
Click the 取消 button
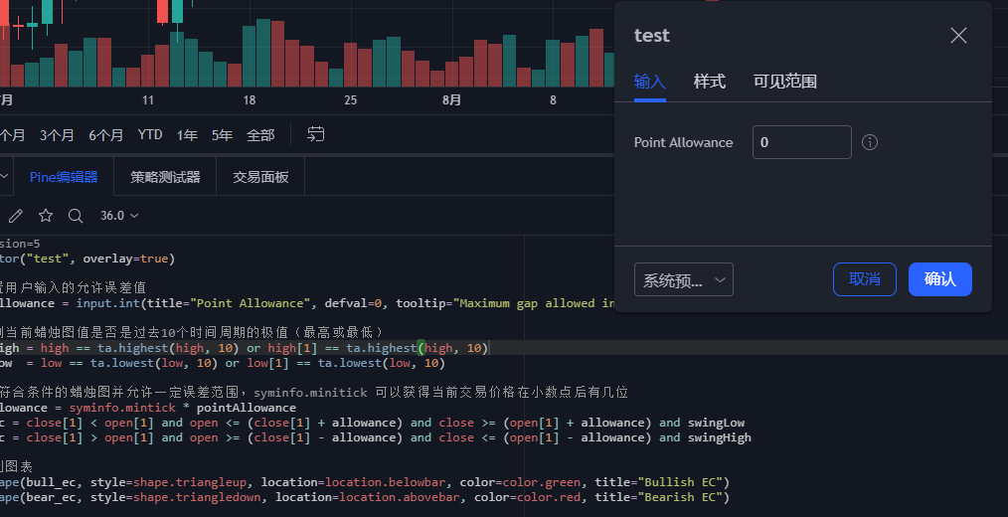(865, 279)
